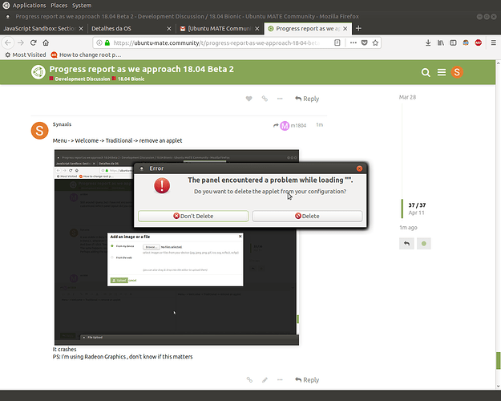501x401 pixels.
Task: Open the System menu
Action: [82, 6]
